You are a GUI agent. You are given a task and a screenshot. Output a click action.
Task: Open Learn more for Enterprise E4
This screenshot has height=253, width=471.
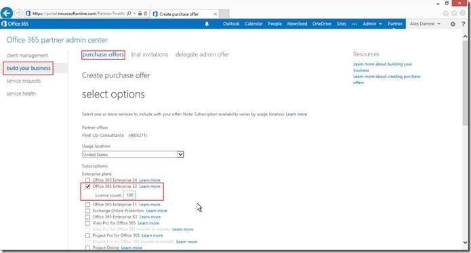click(150, 180)
